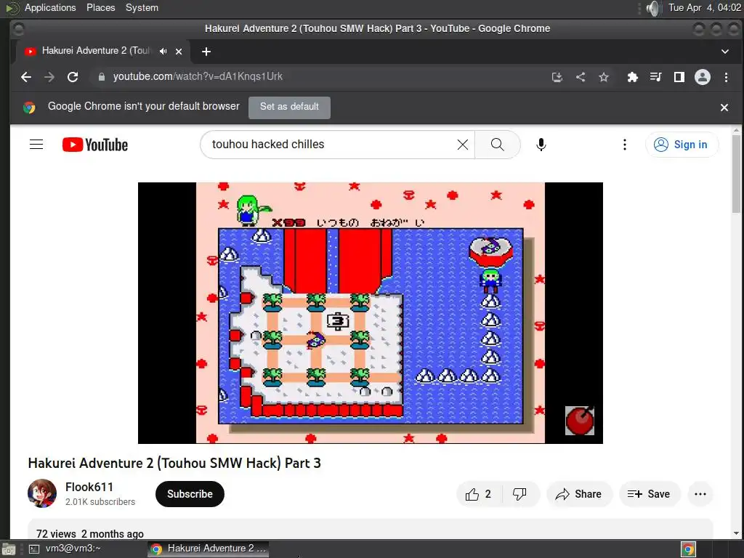The width and height of the screenshot is (744, 558).
Task: Open the Chrome profile avatar
Action: click(703, 77)
